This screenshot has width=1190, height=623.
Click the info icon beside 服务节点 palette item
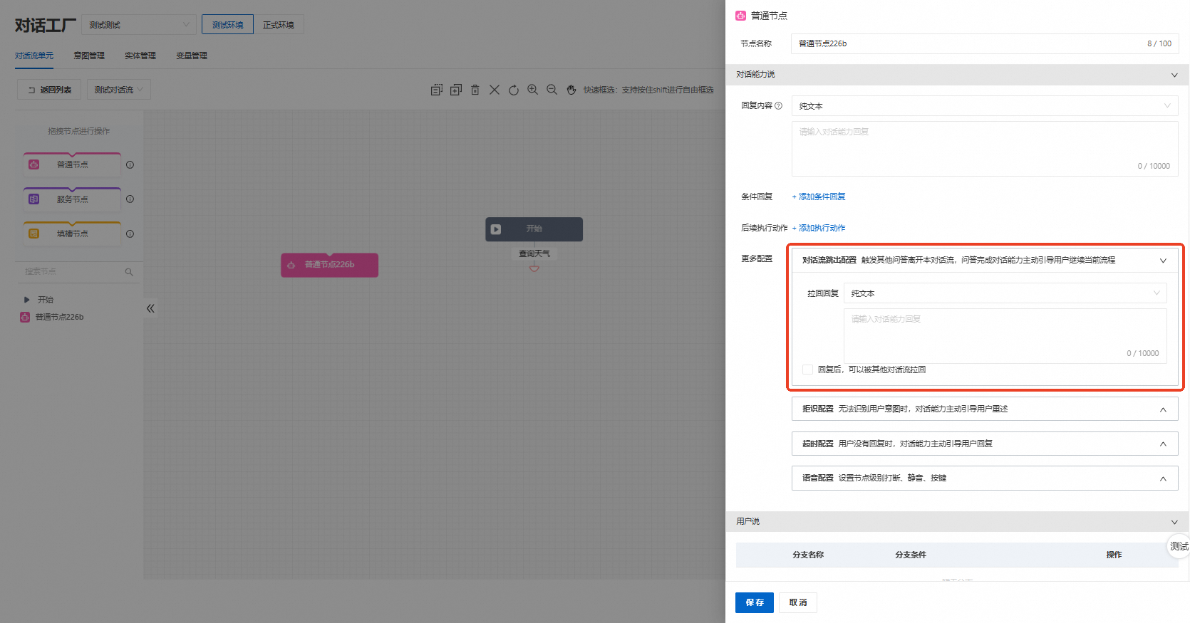point(130,199)
